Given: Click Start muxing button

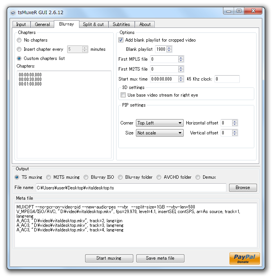Looking at the screenshot, I should click(x=109, y=258).
